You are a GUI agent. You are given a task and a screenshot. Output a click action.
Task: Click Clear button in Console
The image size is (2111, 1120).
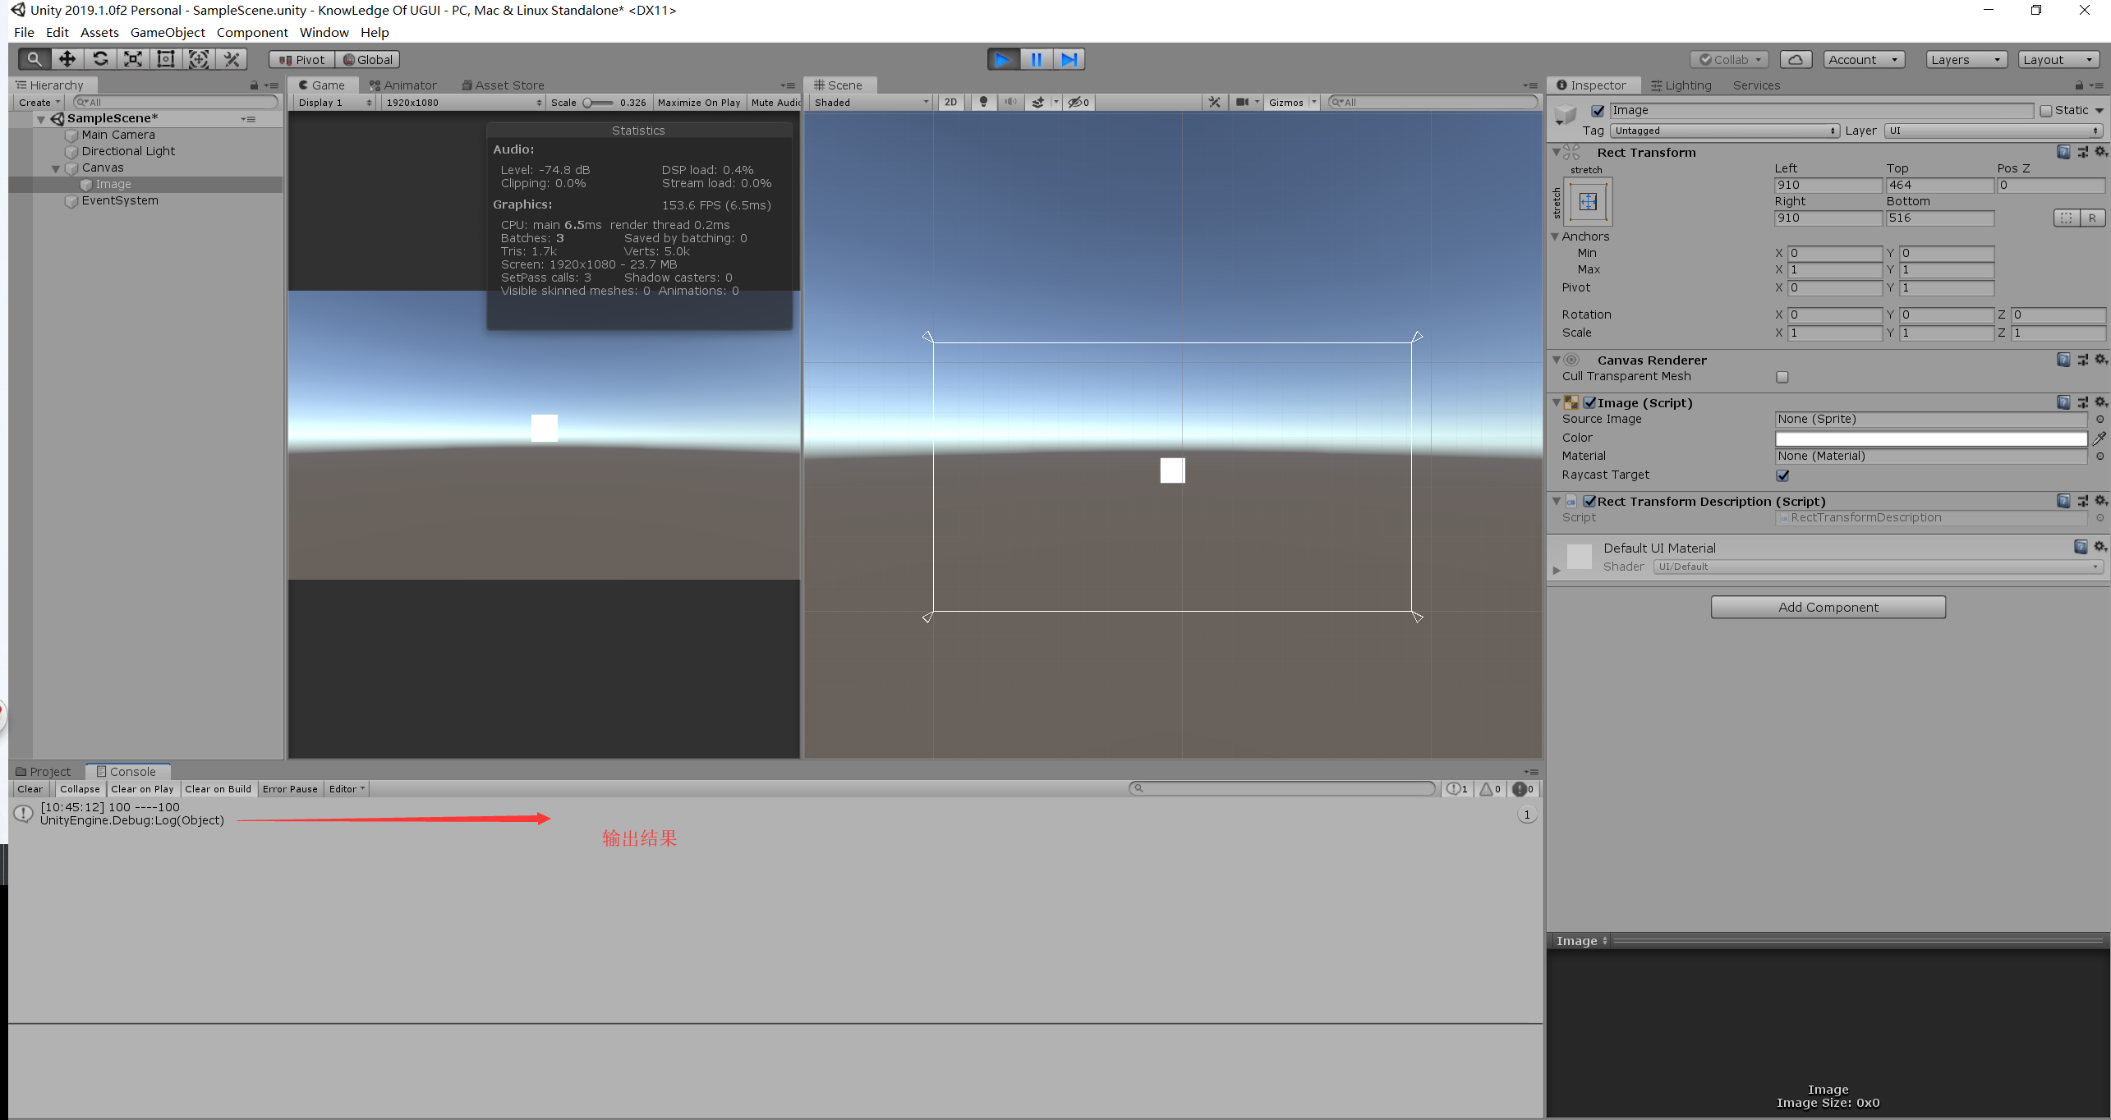click(x=30, y=789)
